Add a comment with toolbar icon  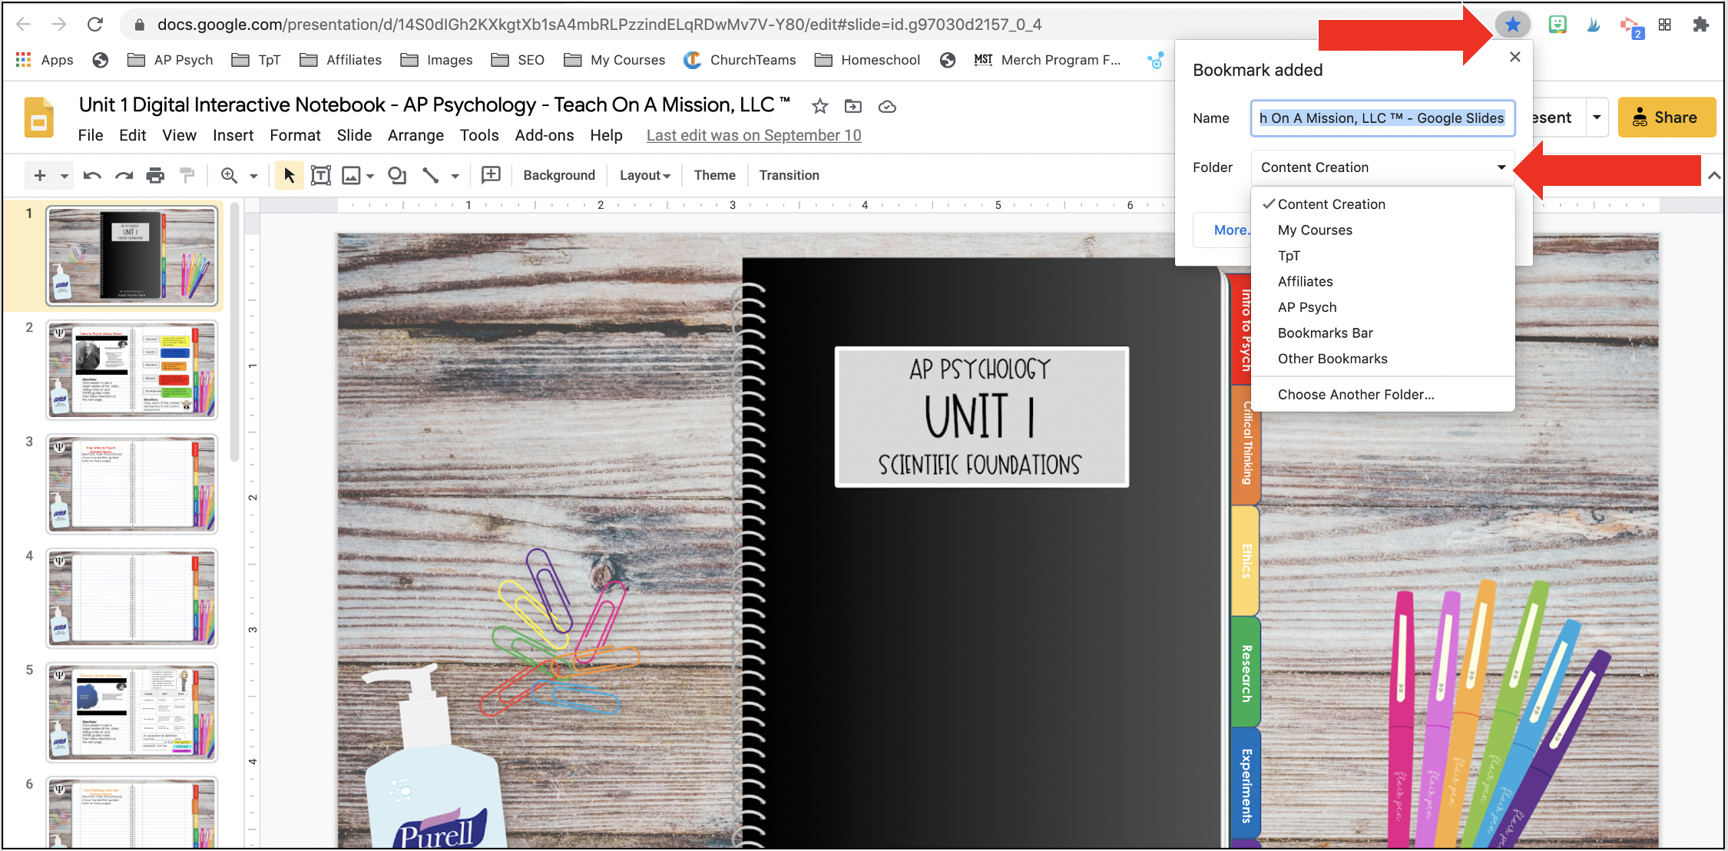coord(491,175)
